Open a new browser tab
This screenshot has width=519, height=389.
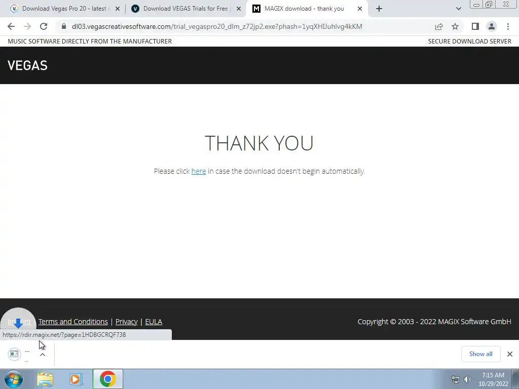pos(379,9)
